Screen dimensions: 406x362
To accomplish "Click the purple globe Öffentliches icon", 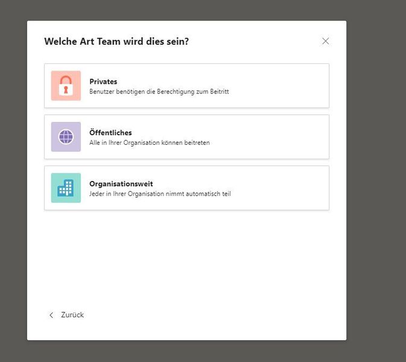I will click(x=66, y=137).
